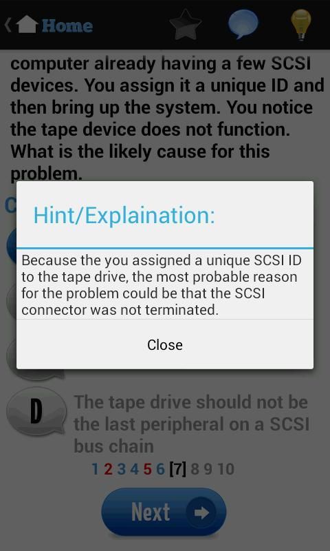Tap answer D text about last peripheral
The image size is (330, 551).
[192, 424]
